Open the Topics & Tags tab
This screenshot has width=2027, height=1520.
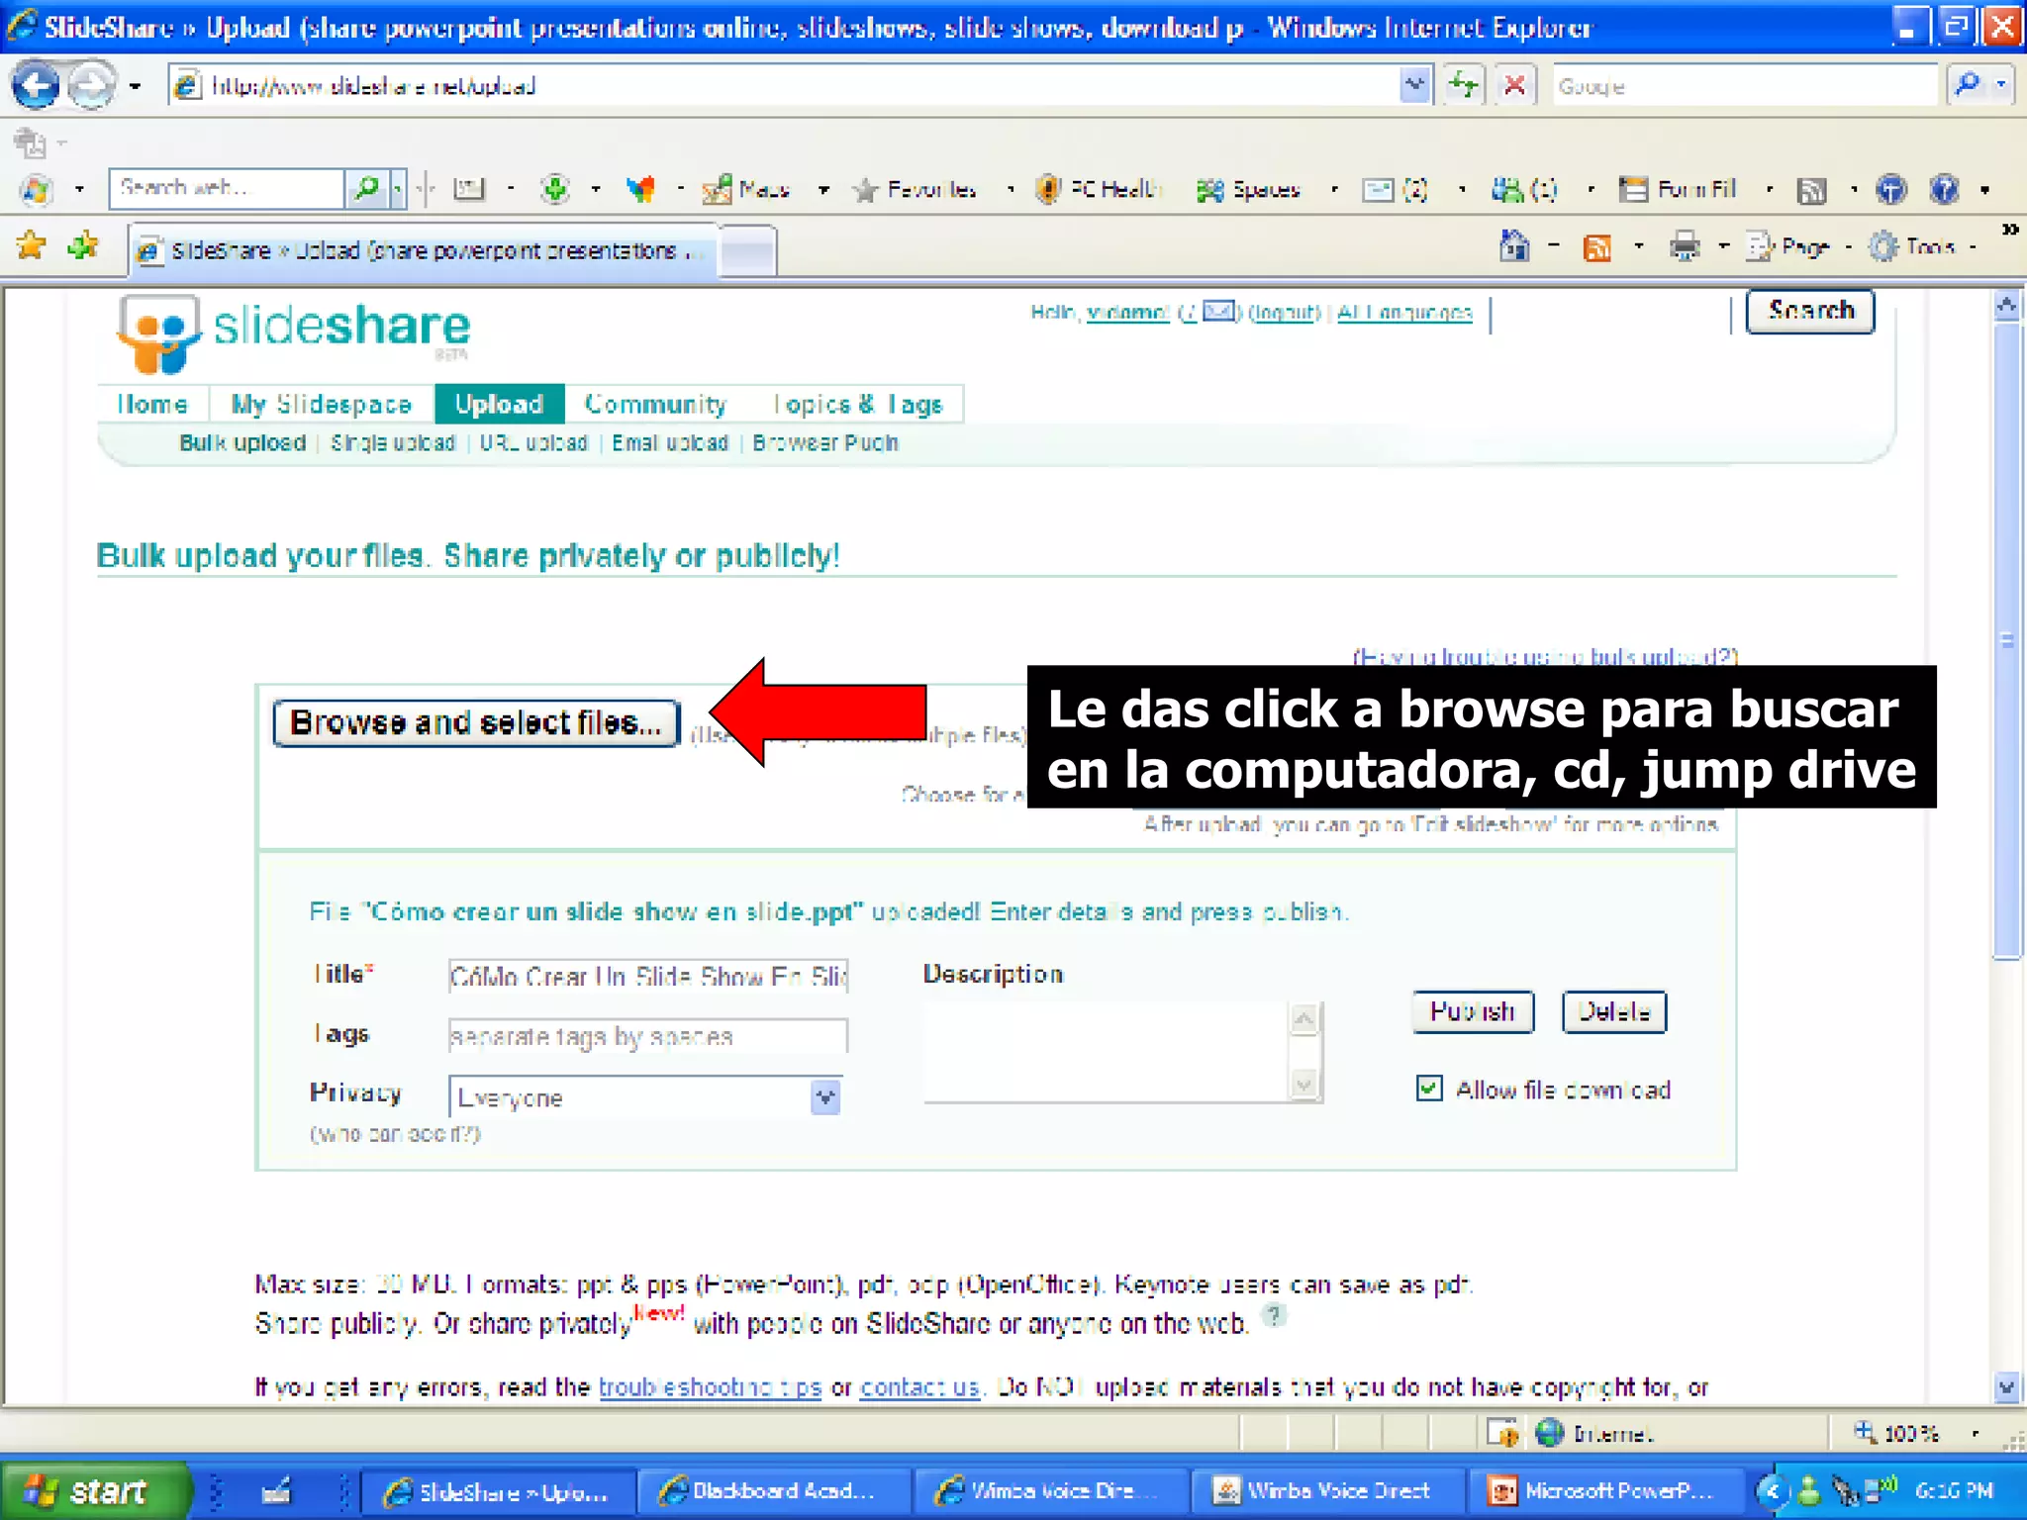coord(857,404)
